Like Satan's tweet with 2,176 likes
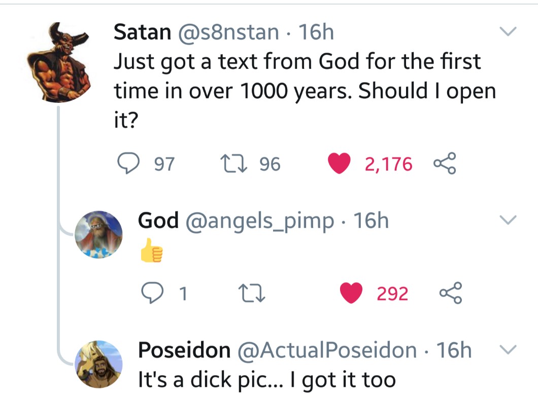 [x=340, y=164]
